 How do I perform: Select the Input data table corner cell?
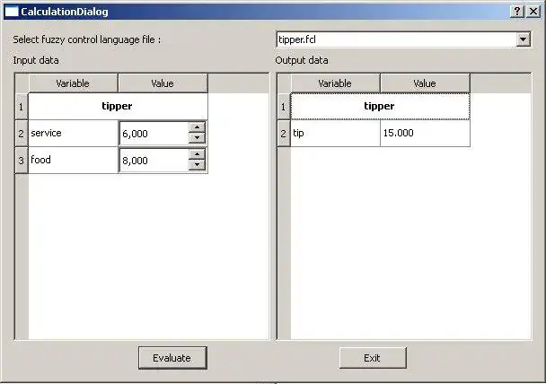(x=22, y=83)
